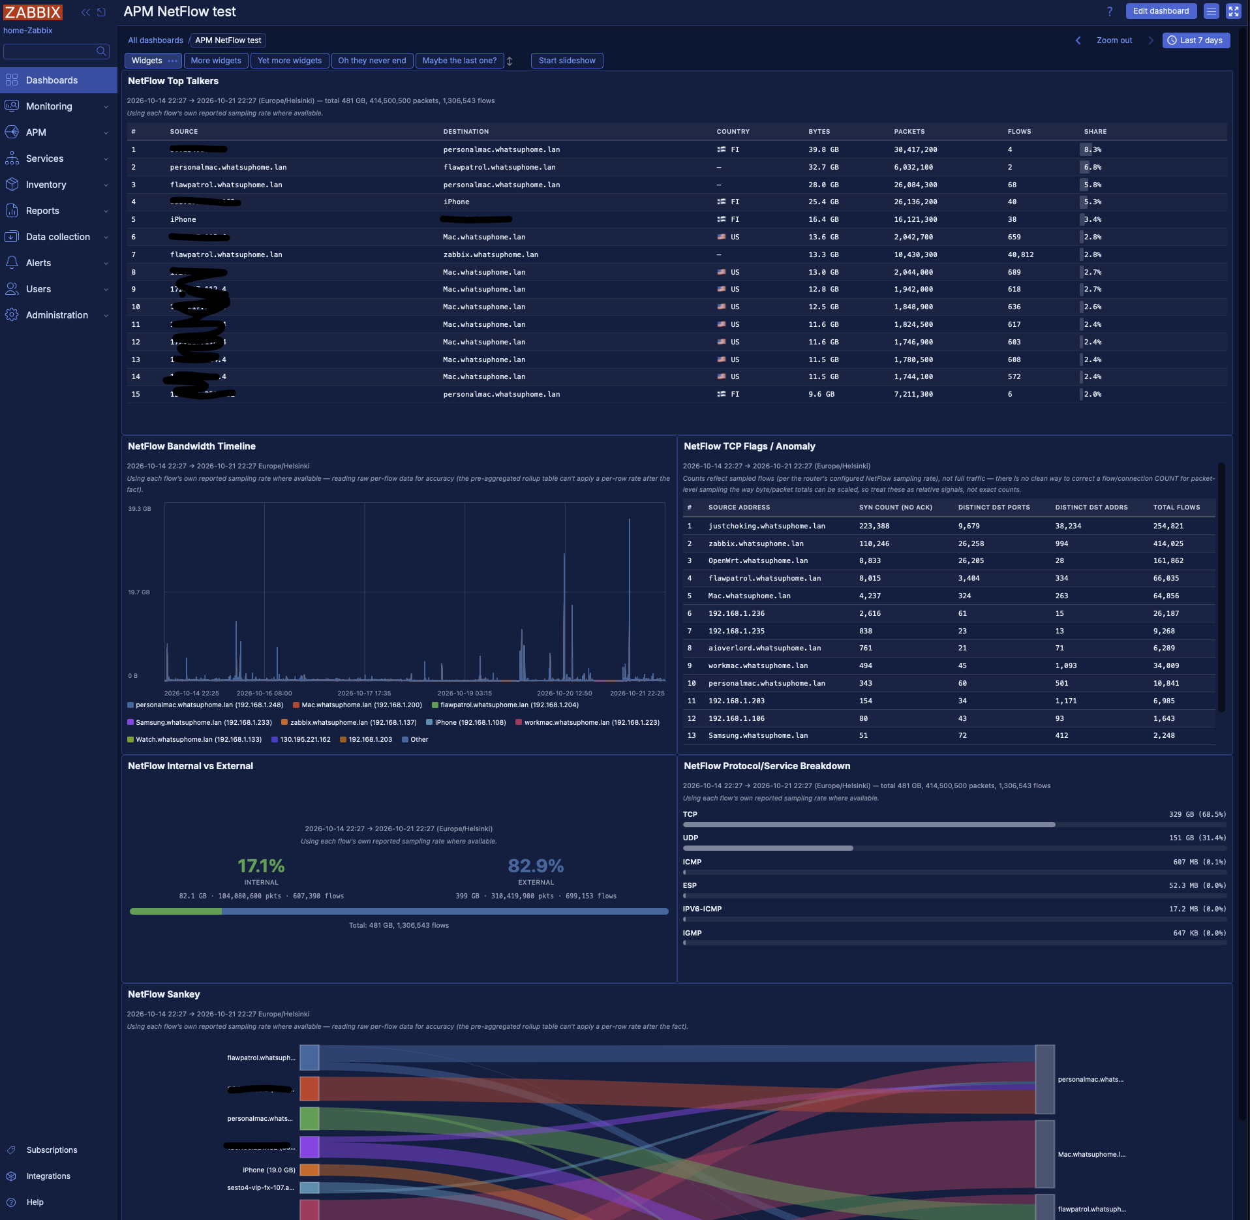Click the Data collection icon

(12, 236)
